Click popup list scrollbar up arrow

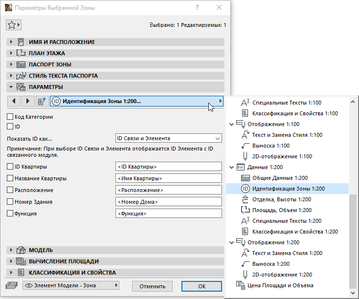353,102
